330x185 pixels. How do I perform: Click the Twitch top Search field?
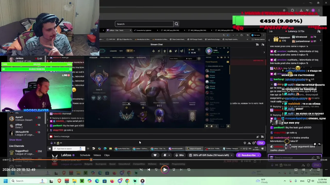[x=144, y=24]
